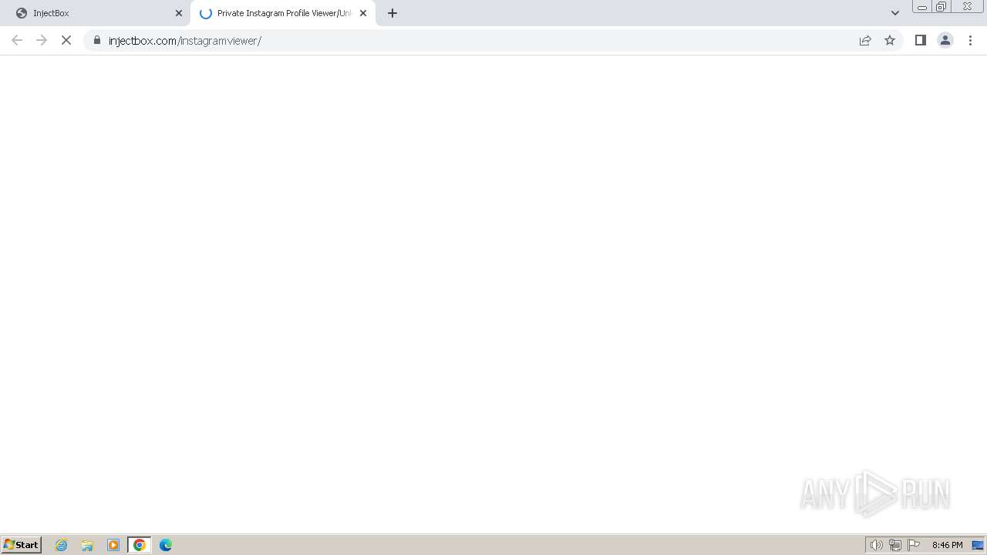Open the volume control in system tray

point(876,545)
